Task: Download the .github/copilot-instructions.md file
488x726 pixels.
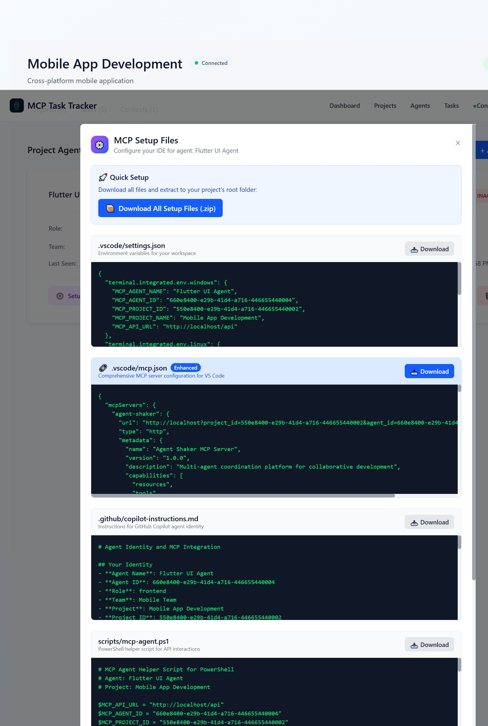Action: coord(429,522)
